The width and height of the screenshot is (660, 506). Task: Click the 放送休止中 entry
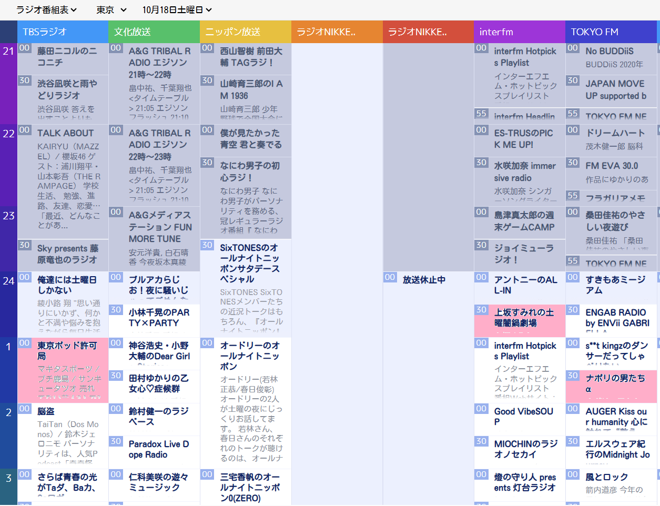point(424,280)
